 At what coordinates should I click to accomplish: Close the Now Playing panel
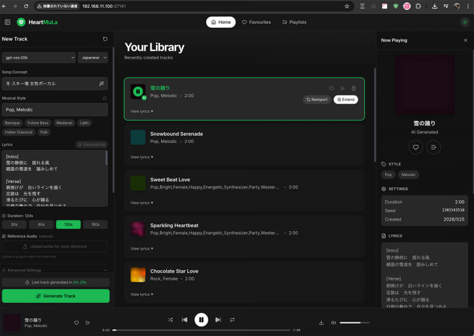point(466,40)
